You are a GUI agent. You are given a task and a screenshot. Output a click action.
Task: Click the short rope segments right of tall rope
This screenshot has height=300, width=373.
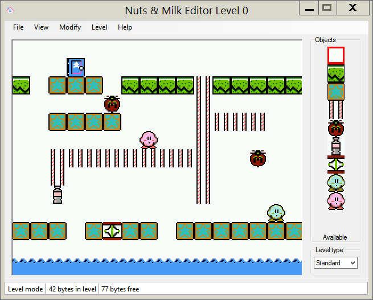240,122
